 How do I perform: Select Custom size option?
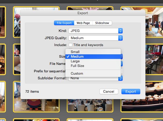point(93,73)
